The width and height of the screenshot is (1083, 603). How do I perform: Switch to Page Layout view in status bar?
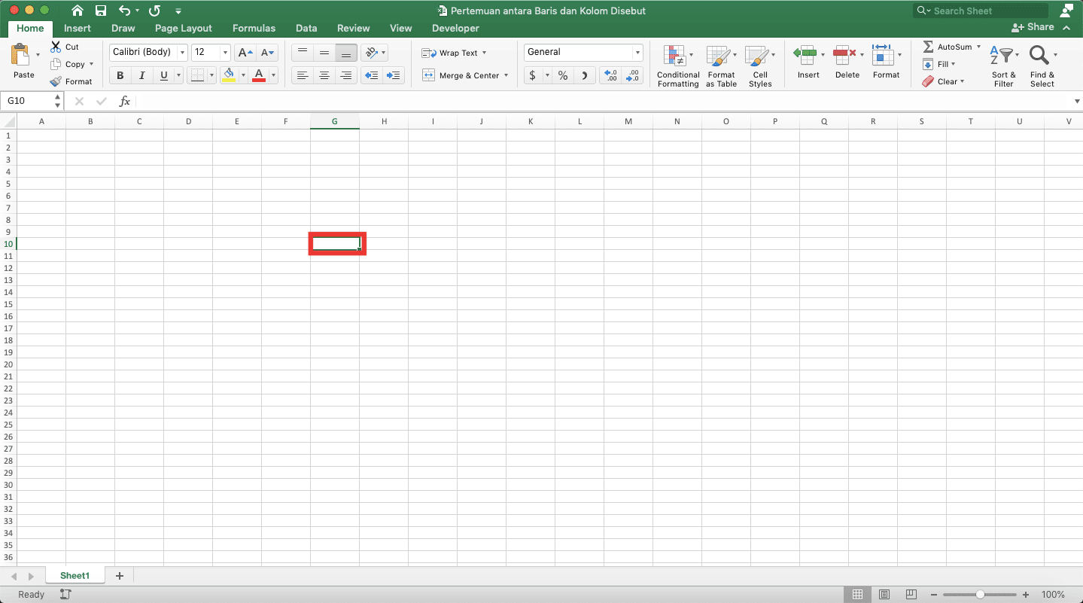click(x=884, y=595)
